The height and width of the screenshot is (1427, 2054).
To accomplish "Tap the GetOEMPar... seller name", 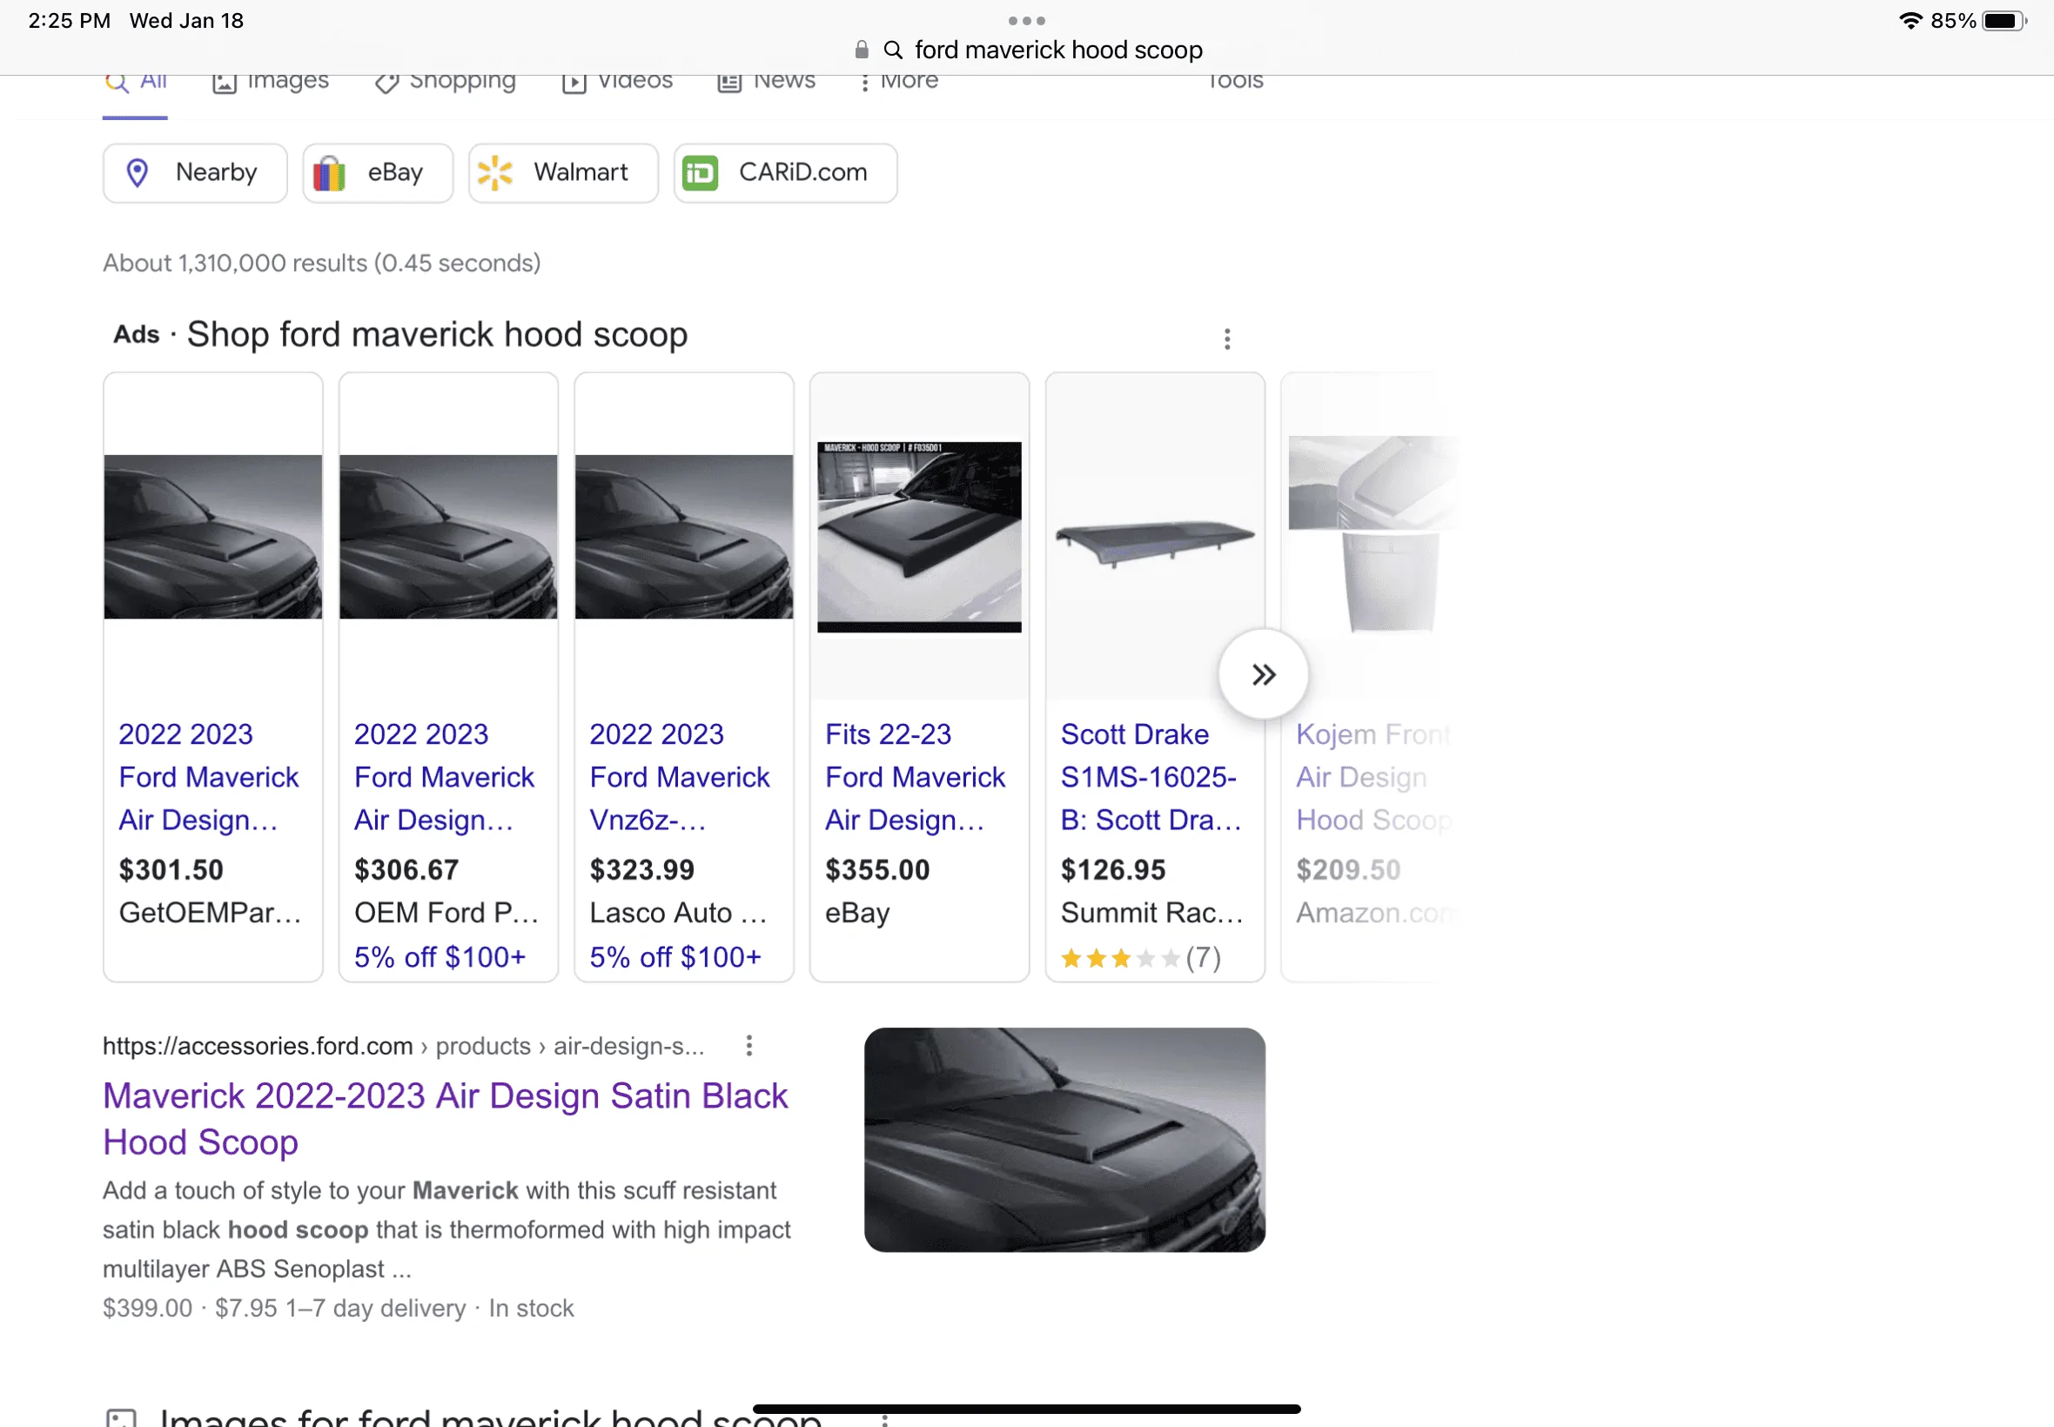I will click(210, 913).
